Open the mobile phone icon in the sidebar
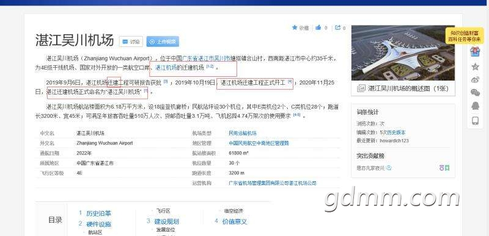 (475, 120)
